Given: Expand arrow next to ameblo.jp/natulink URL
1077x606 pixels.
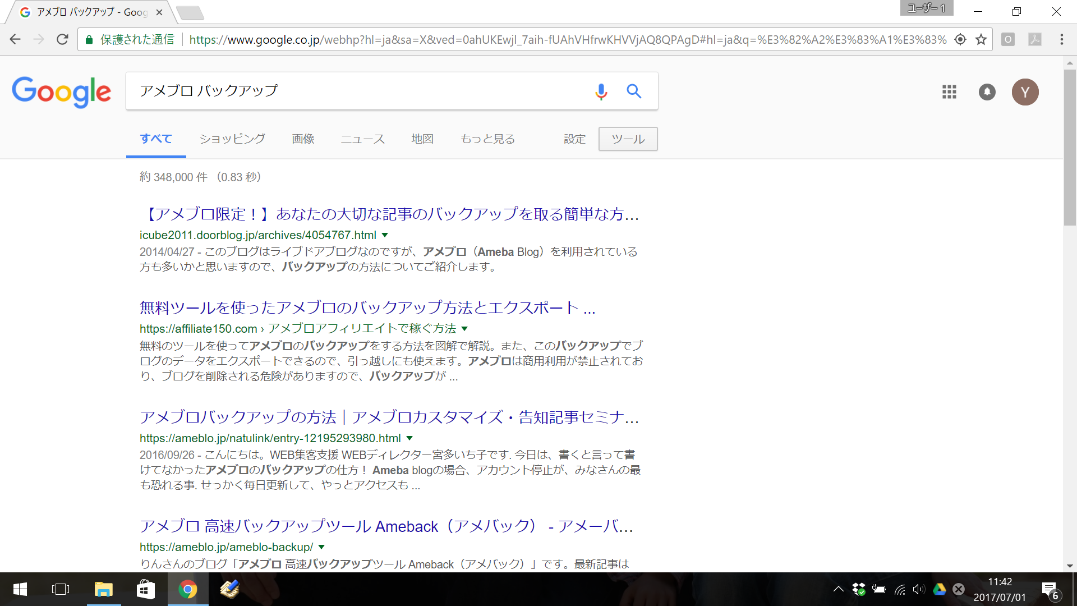Looking at the screenshot, I should 409,438.
